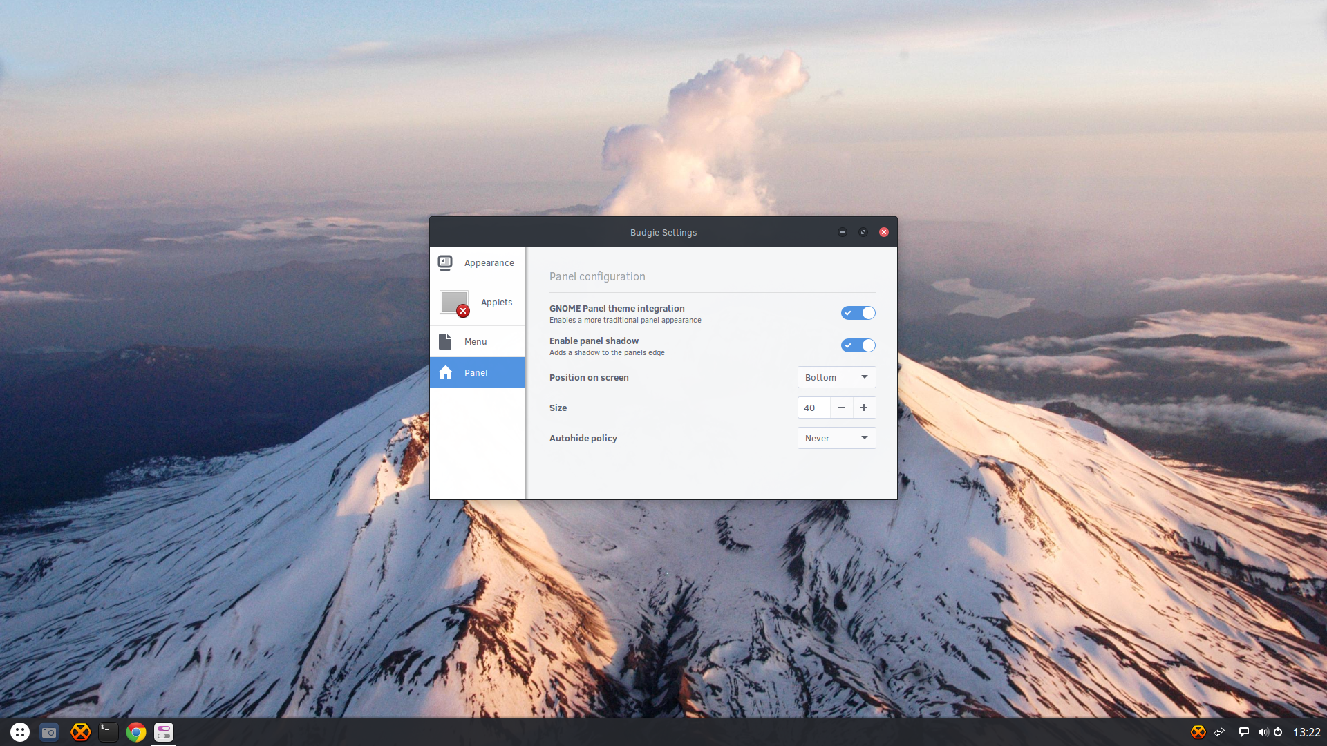Image resolution: width=1327 pixels, height=746 pixels.
Task: Click the Panel configuration heading
Action: pyautogui.click(x=597, y=276)
